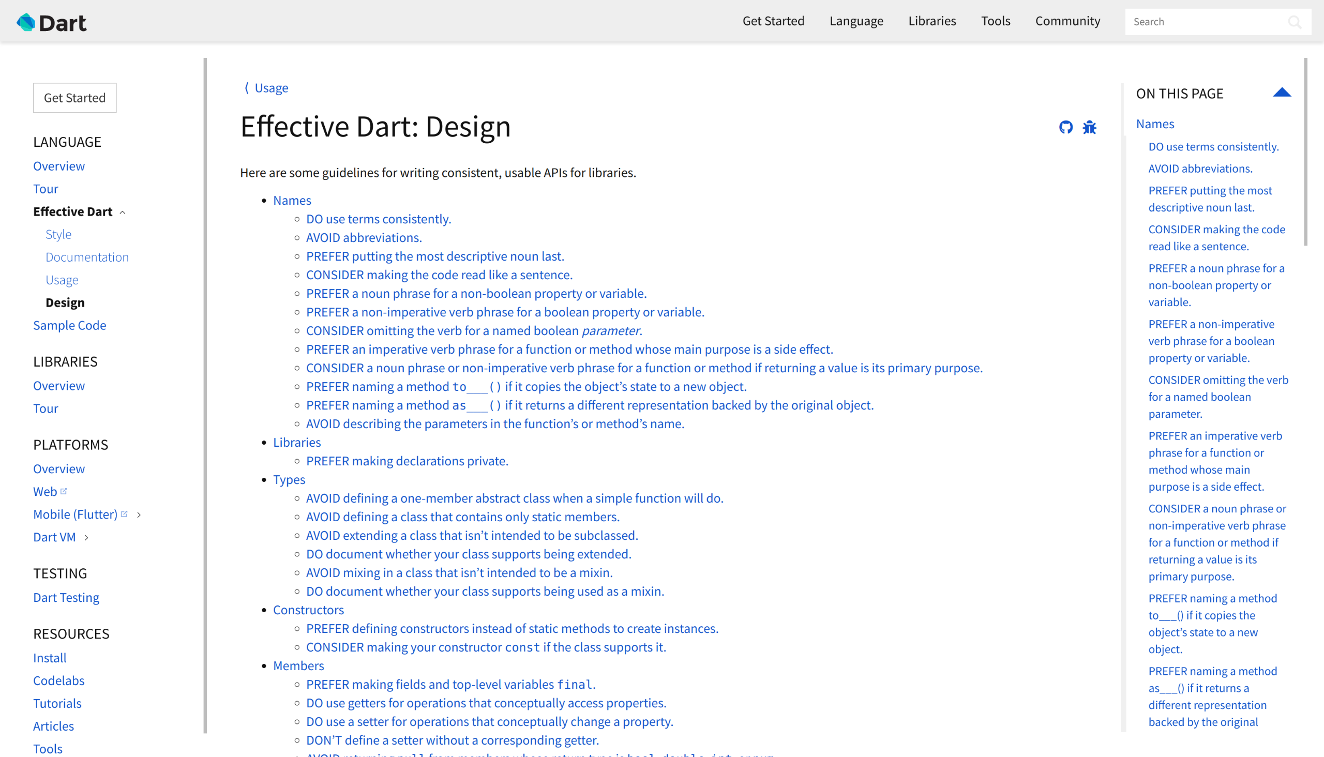Open 'PREFER naming a method to___()' content link

click(x=526, y=386)
